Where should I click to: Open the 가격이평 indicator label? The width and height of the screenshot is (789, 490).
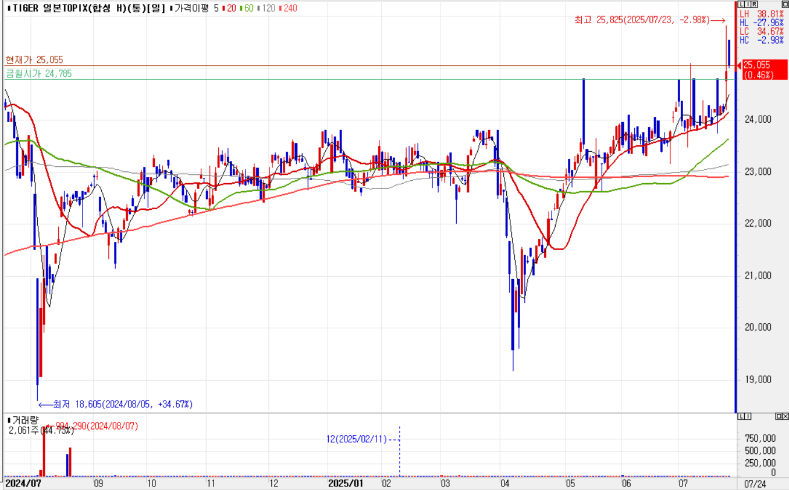click(191, 8)
